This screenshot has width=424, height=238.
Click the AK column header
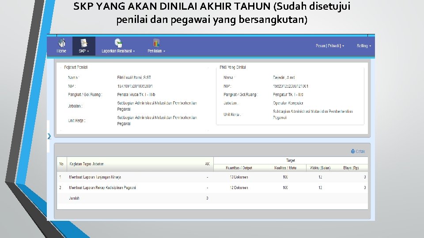click(x=207, y=164)
